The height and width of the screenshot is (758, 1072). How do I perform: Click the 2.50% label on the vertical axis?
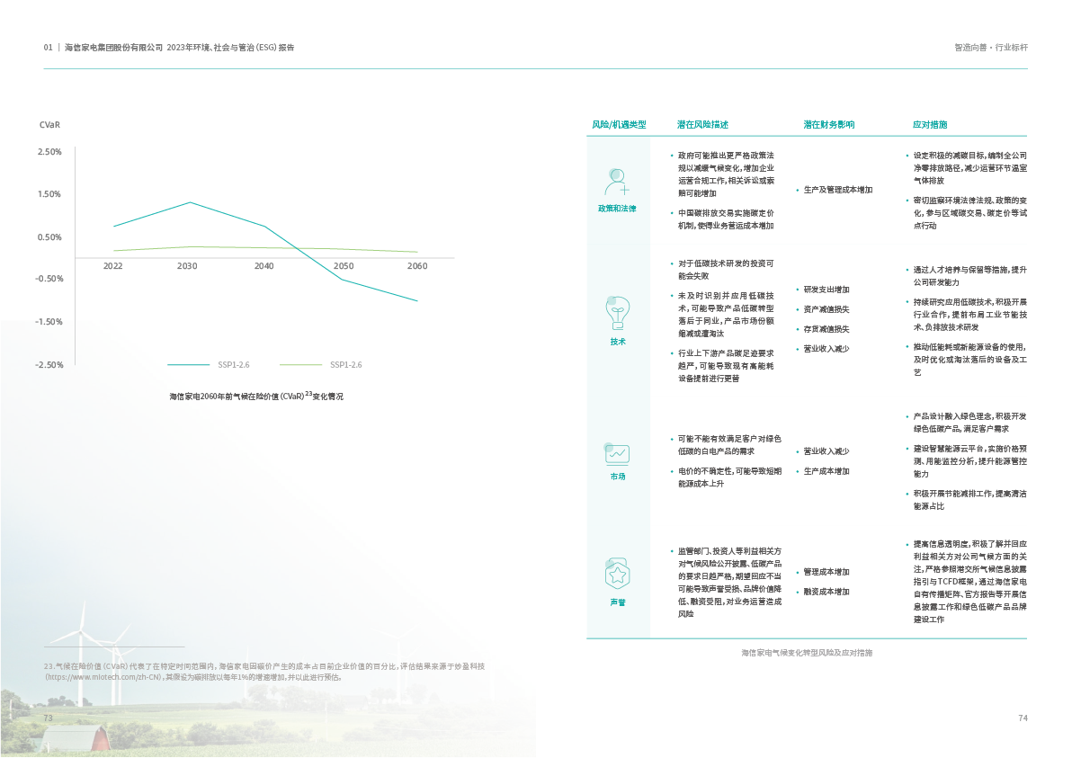pos(49,152)
